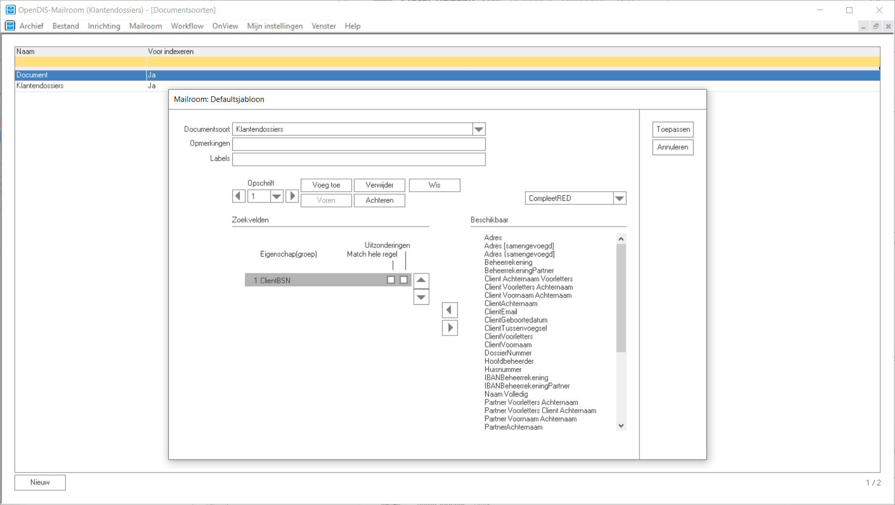895x505 pixels.
Task: Open the Venster menu
Action: click(x=324, y=26)
